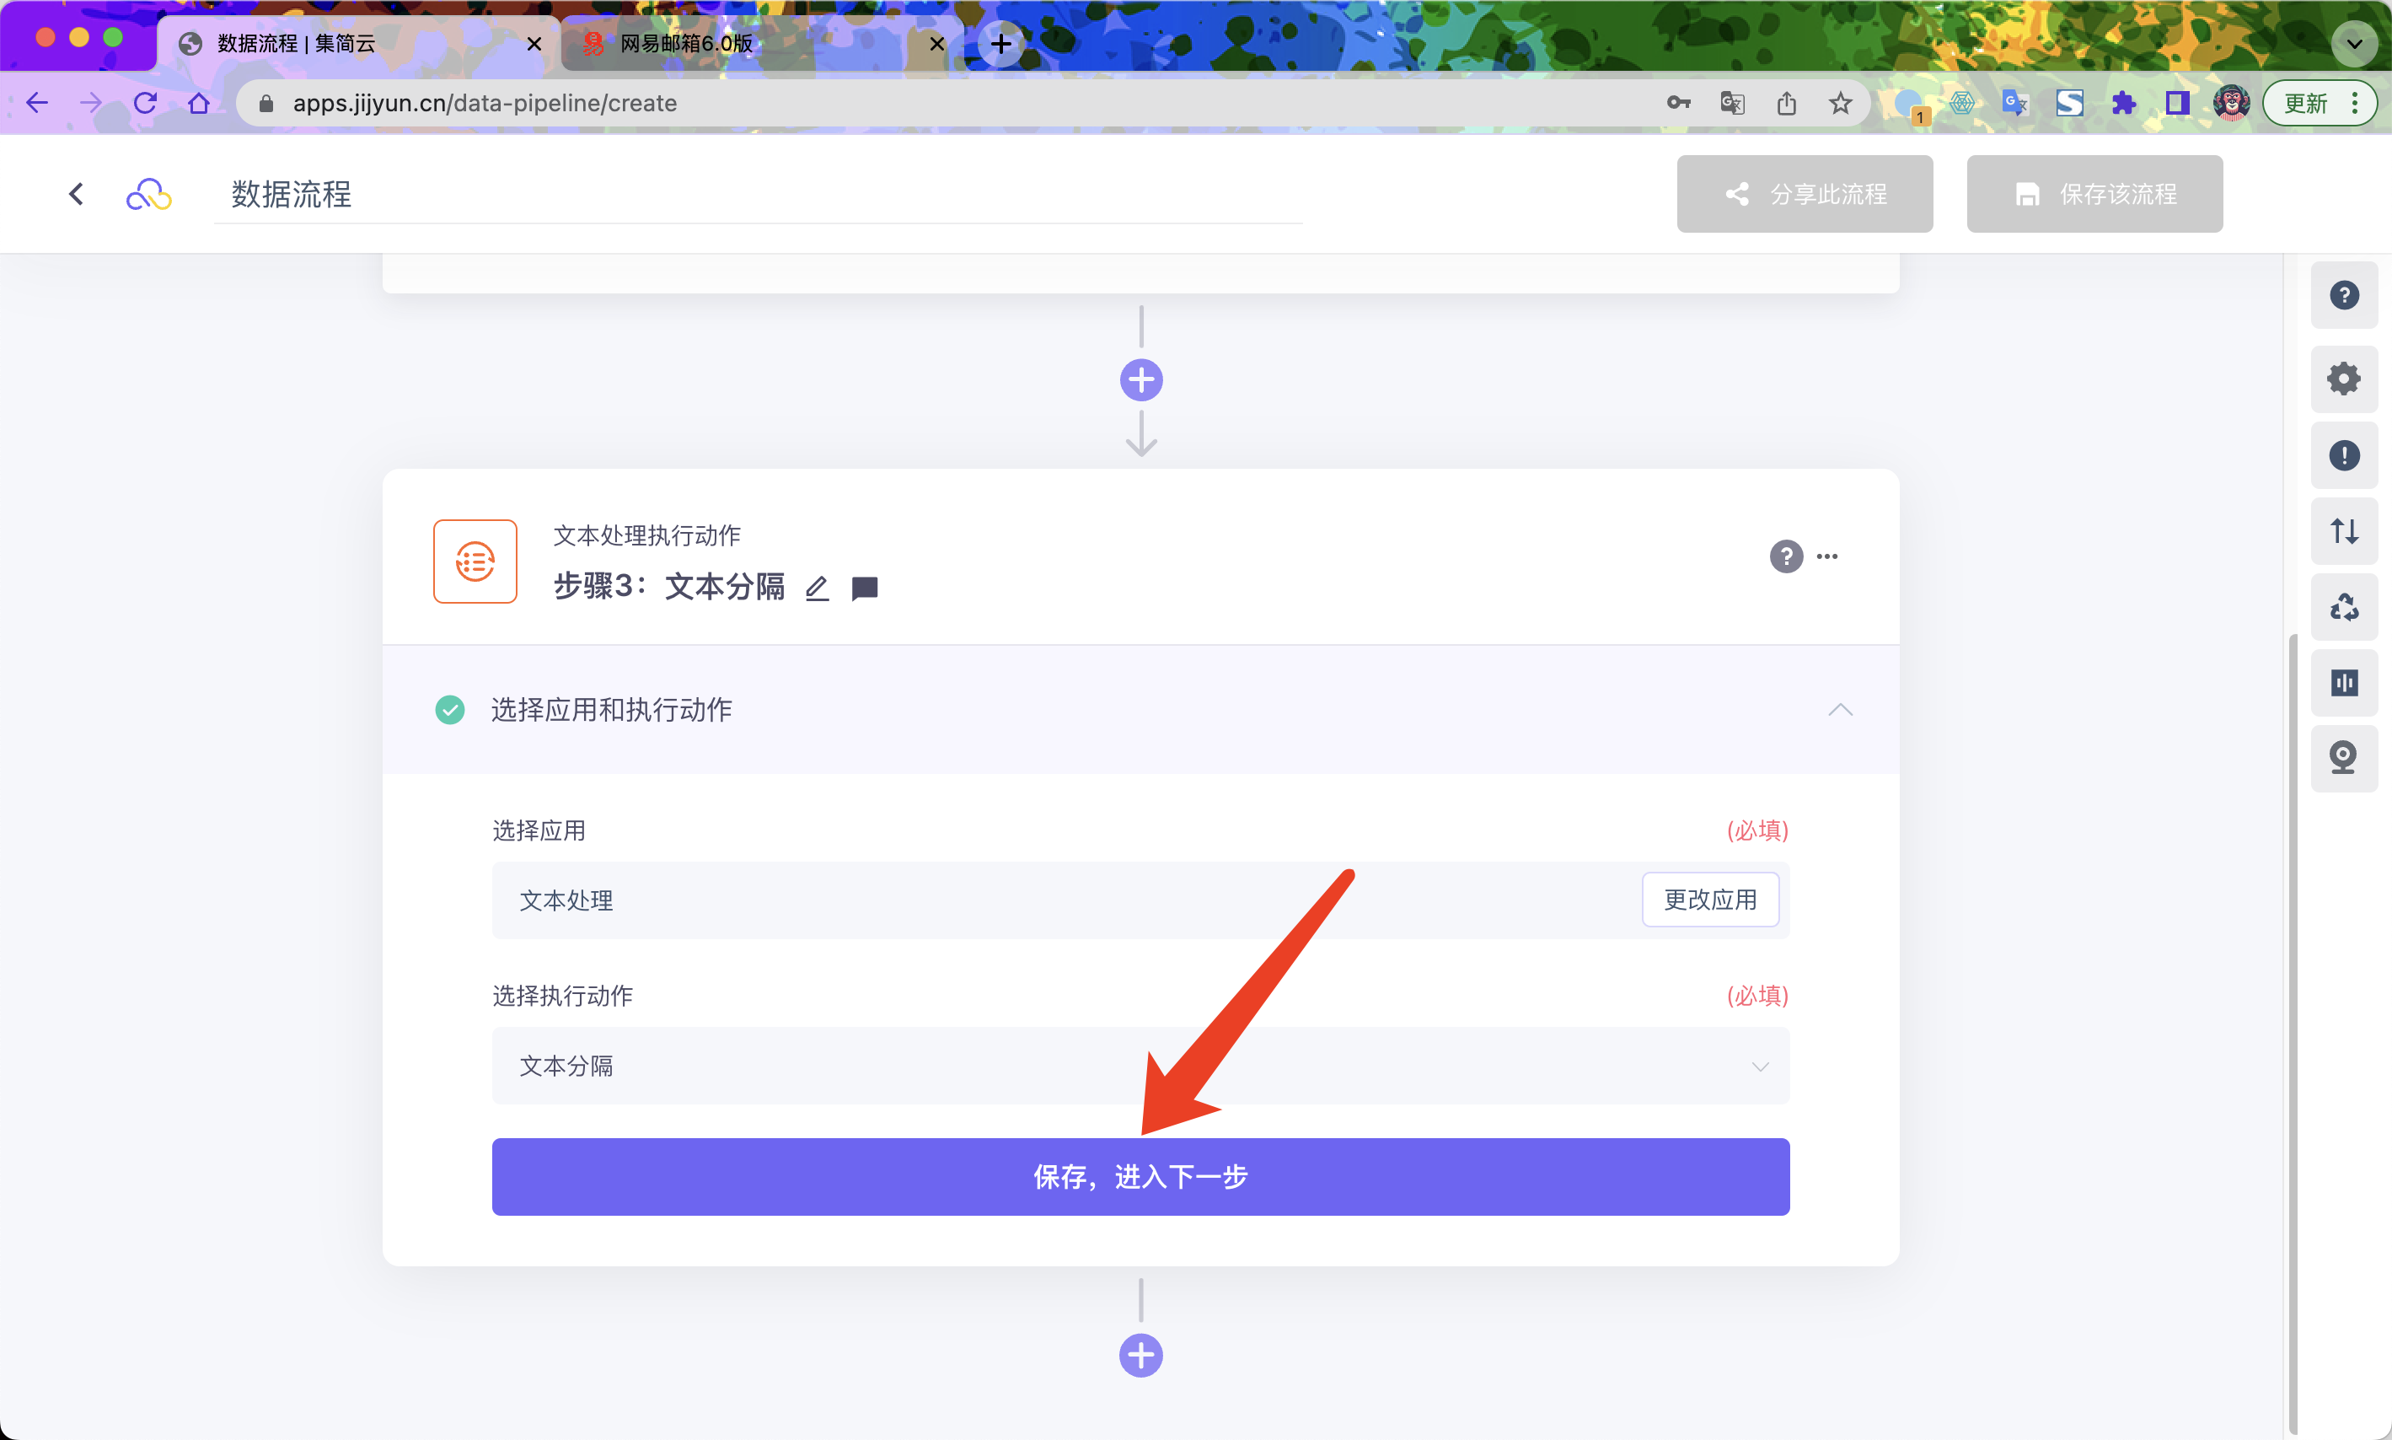This screenshot has width=2392, height=1440.
Task: Click 保存，进入下一步 button
Action: (1140, 1177)
